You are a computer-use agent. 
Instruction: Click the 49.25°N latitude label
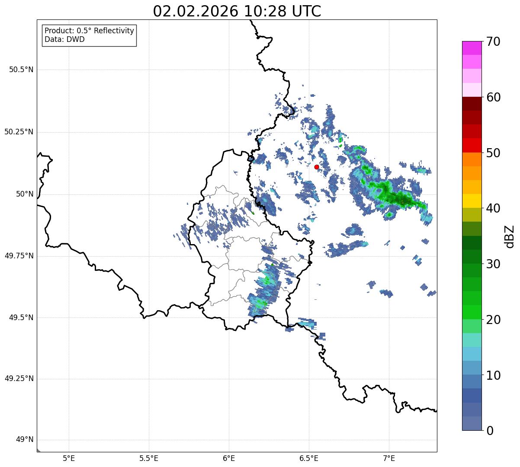19,379
